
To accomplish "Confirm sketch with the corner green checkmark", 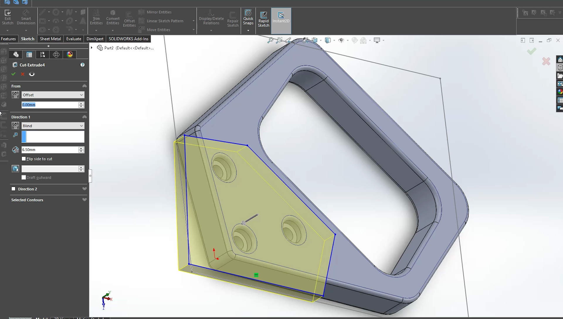I will (x=531, y=52).
